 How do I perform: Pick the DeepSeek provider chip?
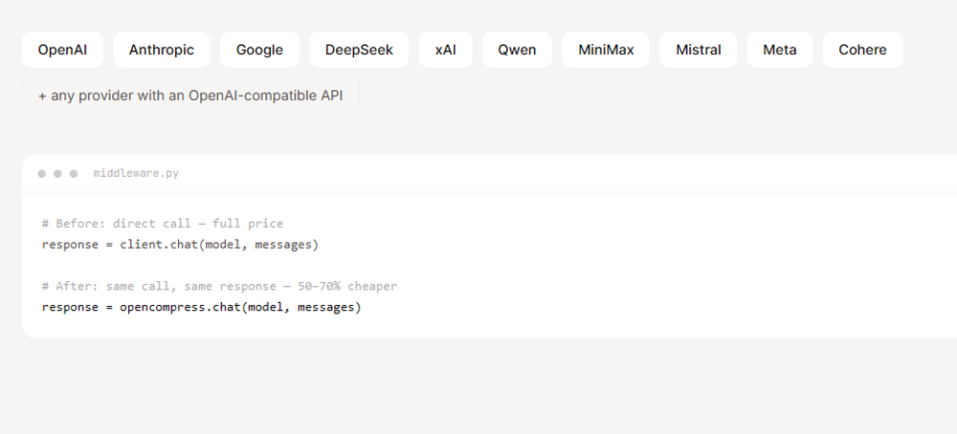coord(359,50)
